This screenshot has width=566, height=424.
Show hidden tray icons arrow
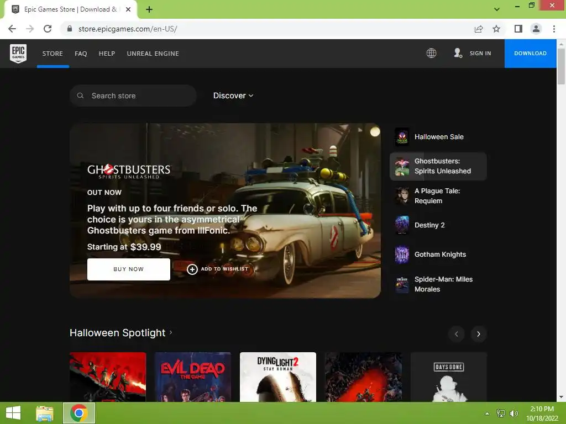[487, 413]
